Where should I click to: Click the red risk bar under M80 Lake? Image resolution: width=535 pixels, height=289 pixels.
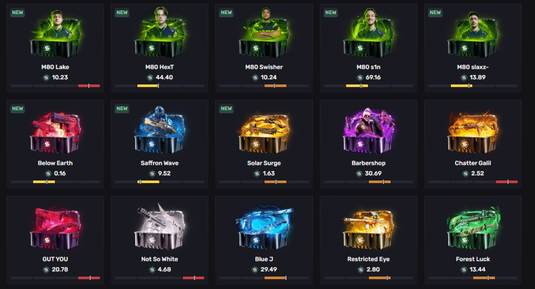pyautogui.click(x=89, y=86)
